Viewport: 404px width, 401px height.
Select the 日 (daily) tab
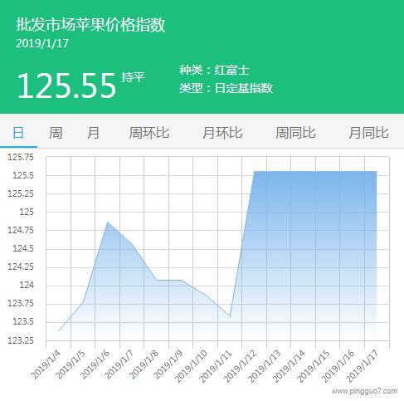pos(18,133)
